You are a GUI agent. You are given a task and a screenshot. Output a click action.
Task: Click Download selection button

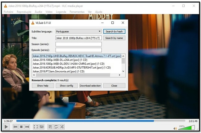[x=90, y=86]
